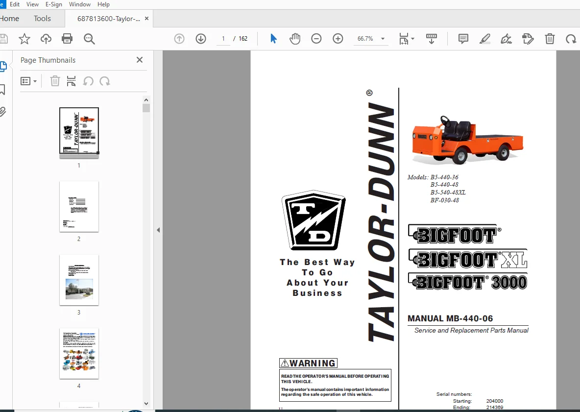The height and width of the screenshot is (412, 580).
Task: Open the sign document pen tool
Action: [506, 39]
